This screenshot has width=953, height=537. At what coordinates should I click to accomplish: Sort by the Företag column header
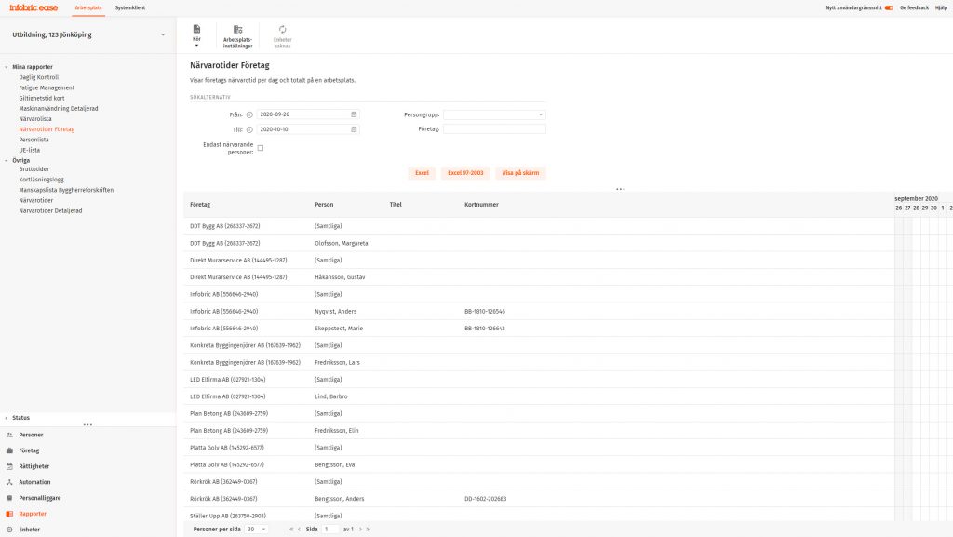coord(200,205)
